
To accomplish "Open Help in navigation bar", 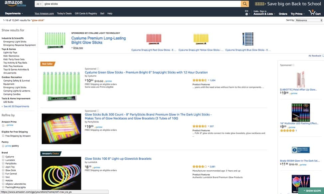I will click(110, 14).
